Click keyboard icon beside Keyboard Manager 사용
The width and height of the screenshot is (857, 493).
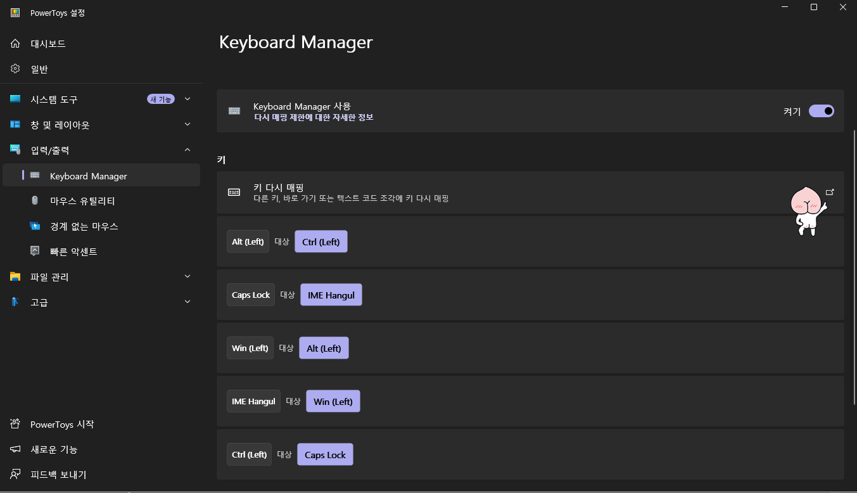click(234, 111)
